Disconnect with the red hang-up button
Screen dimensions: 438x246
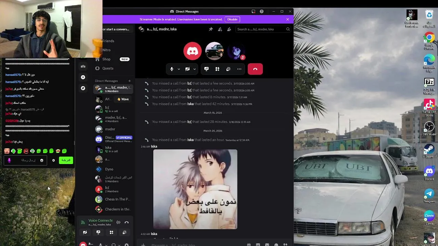tap(255, 69)
